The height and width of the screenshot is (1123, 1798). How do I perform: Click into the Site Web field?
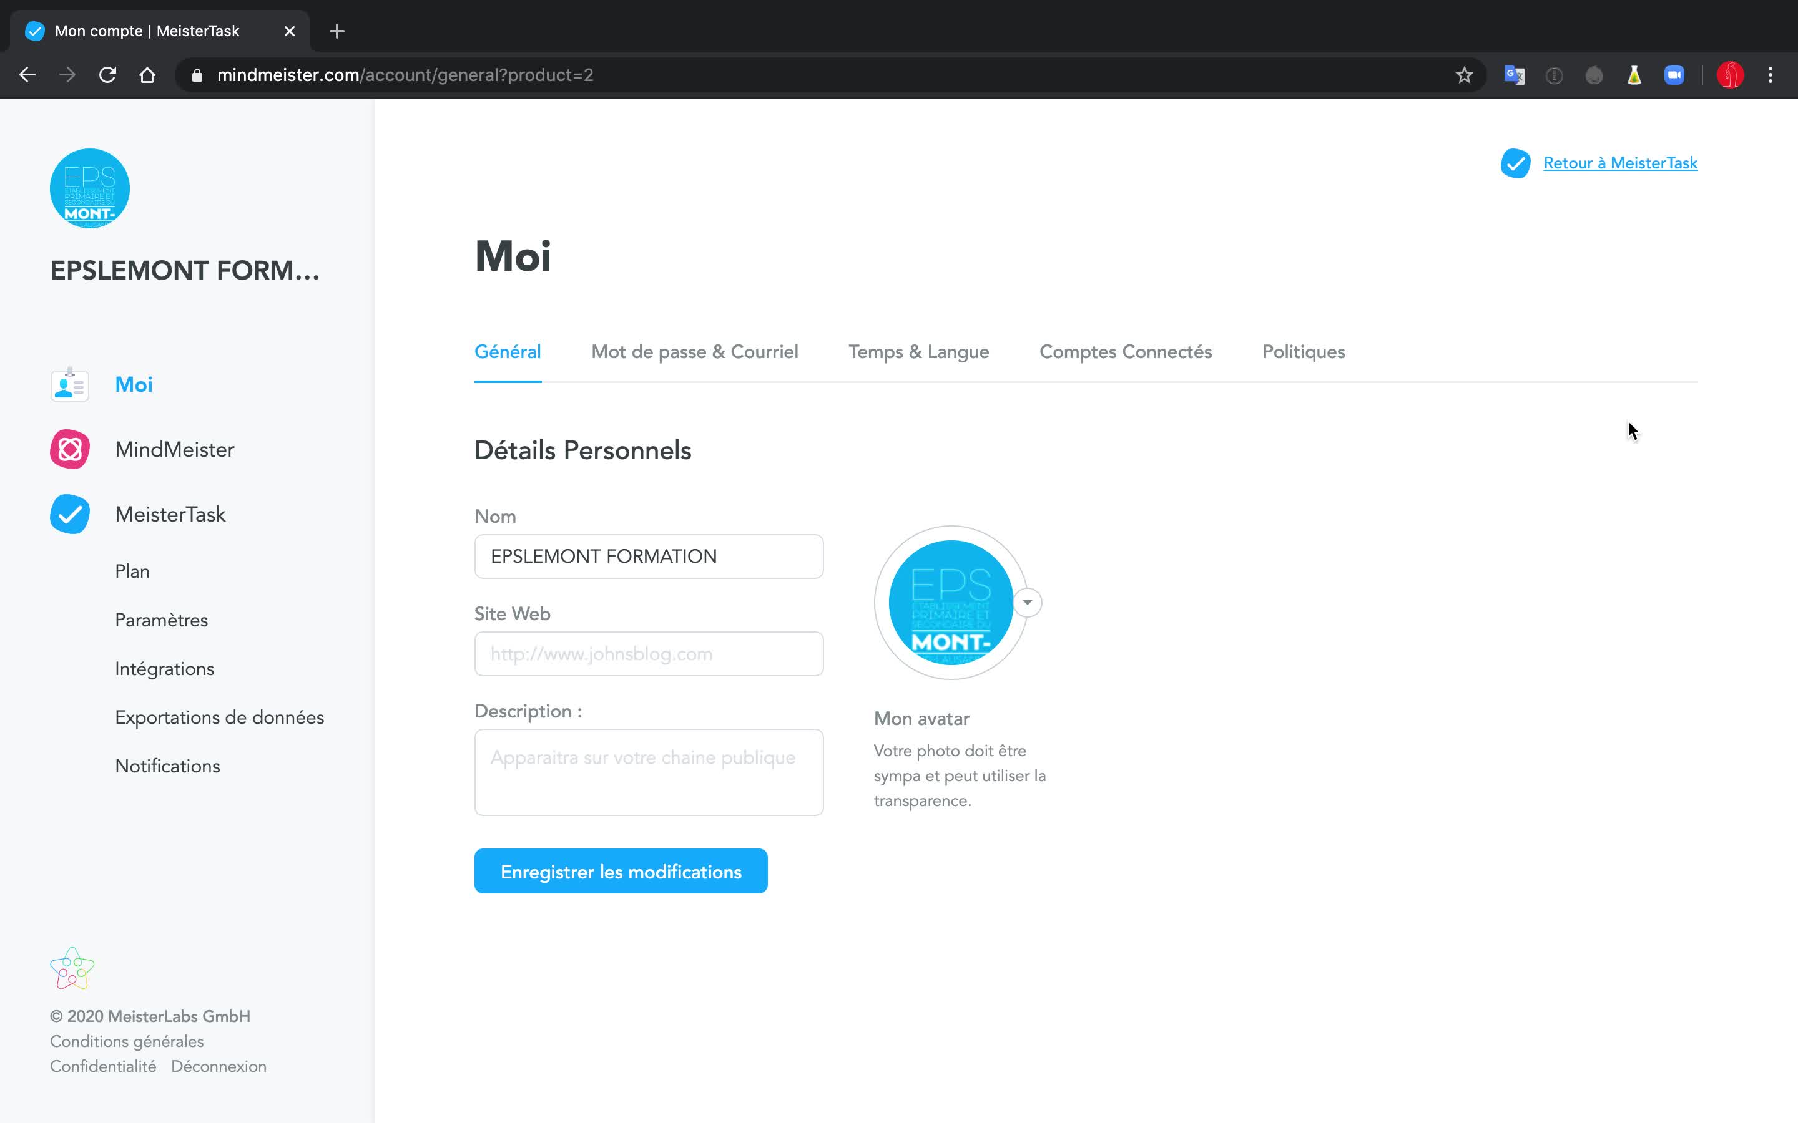tap(649, 654)
